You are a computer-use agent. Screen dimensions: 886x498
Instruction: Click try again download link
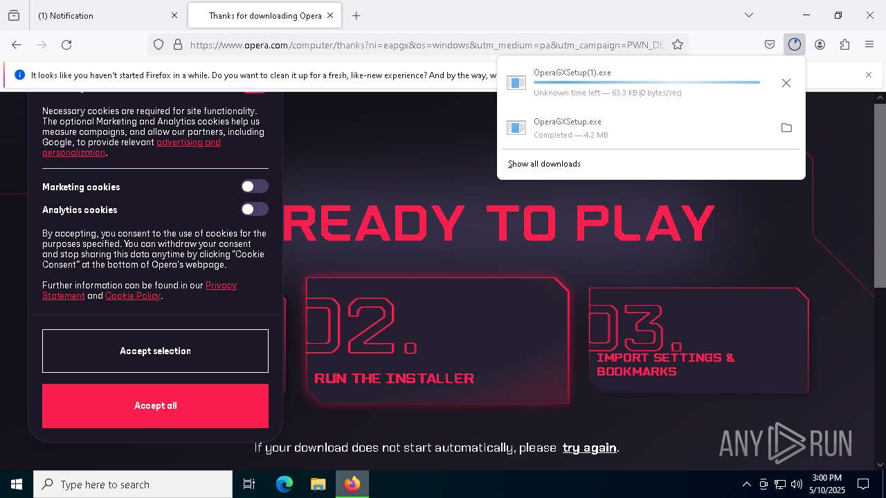coord(589,448)
